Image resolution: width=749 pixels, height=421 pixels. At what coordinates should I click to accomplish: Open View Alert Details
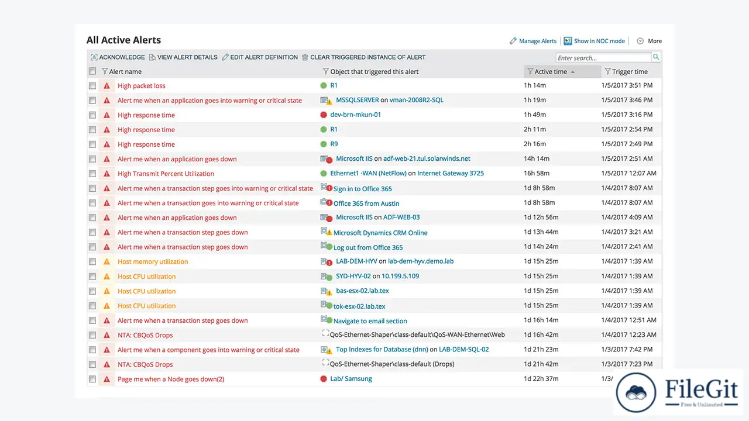point(183,57)
